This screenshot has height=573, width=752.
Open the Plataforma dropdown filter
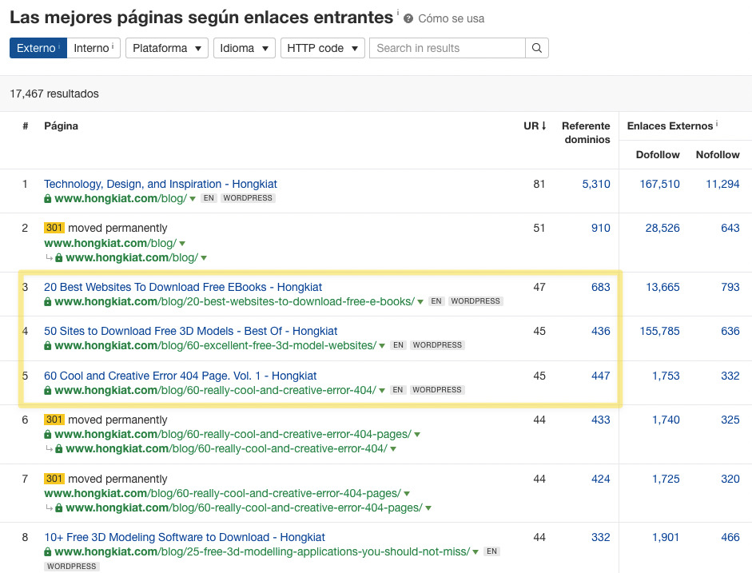[x=166, y=48]
